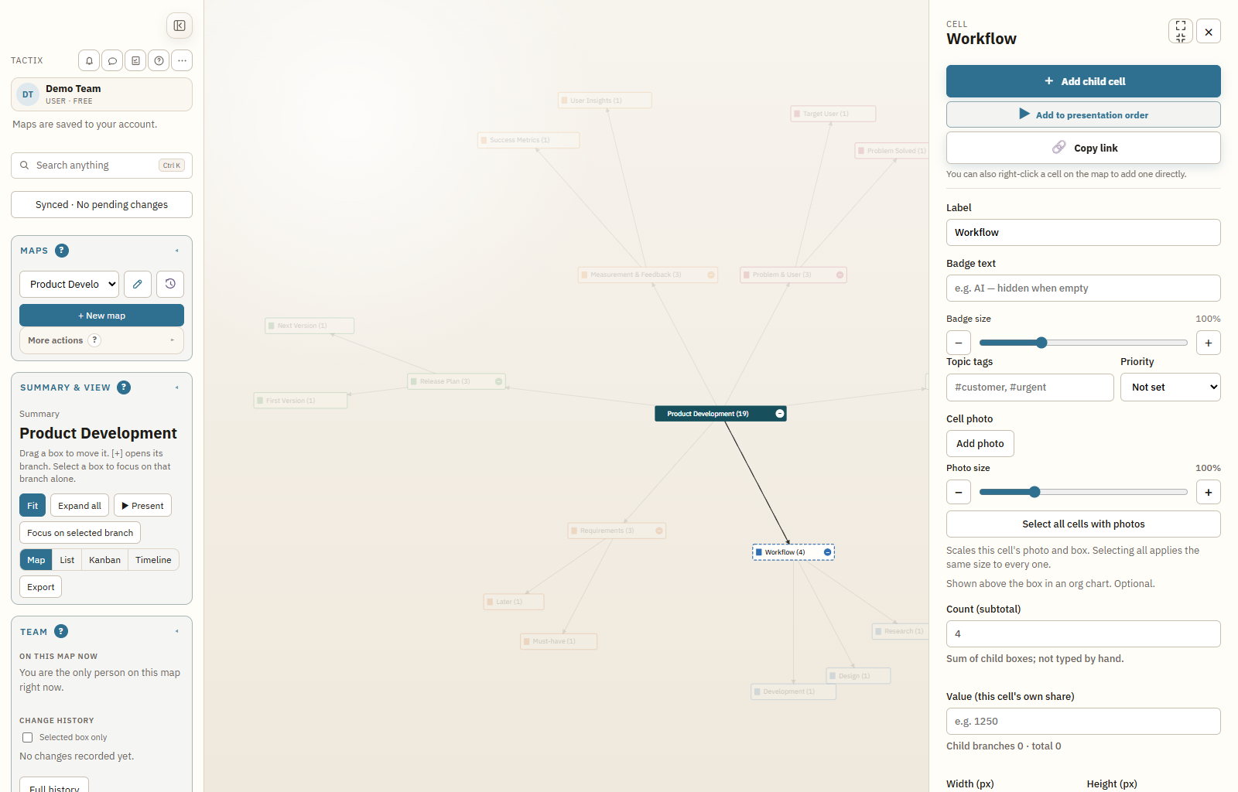Collapse the left sidebar panel icon
The height and width of the screenshot is (792, 1238).
(x=180, y=26)
